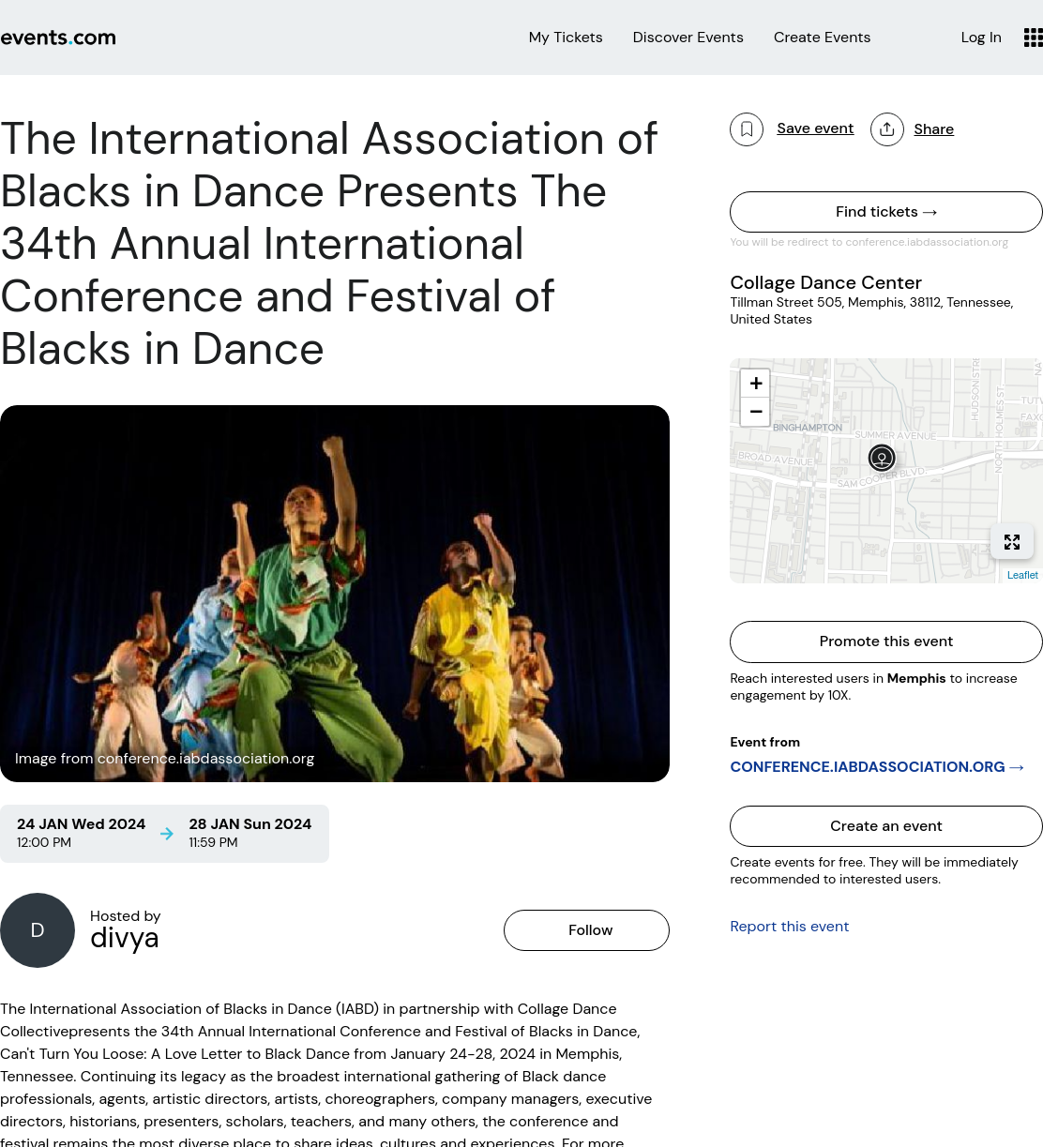Click the Share link

pos(933,129)
